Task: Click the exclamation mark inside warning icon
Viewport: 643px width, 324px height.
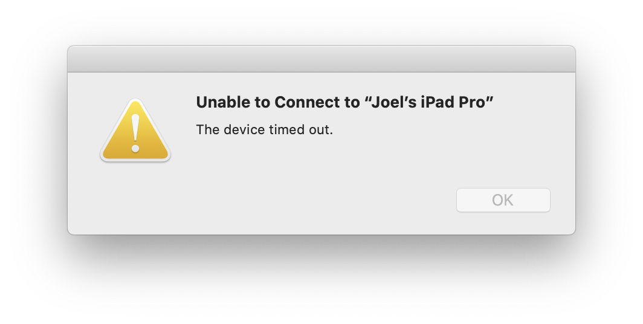Action: [135, 134]
